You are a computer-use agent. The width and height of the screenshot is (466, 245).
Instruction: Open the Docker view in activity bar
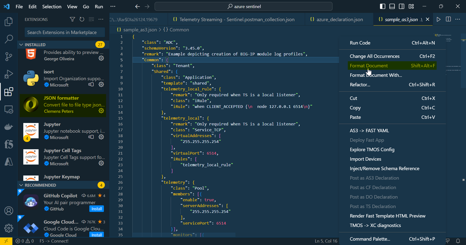(8, 127)
